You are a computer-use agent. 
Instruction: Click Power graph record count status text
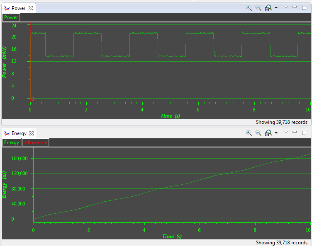[282, 122]
